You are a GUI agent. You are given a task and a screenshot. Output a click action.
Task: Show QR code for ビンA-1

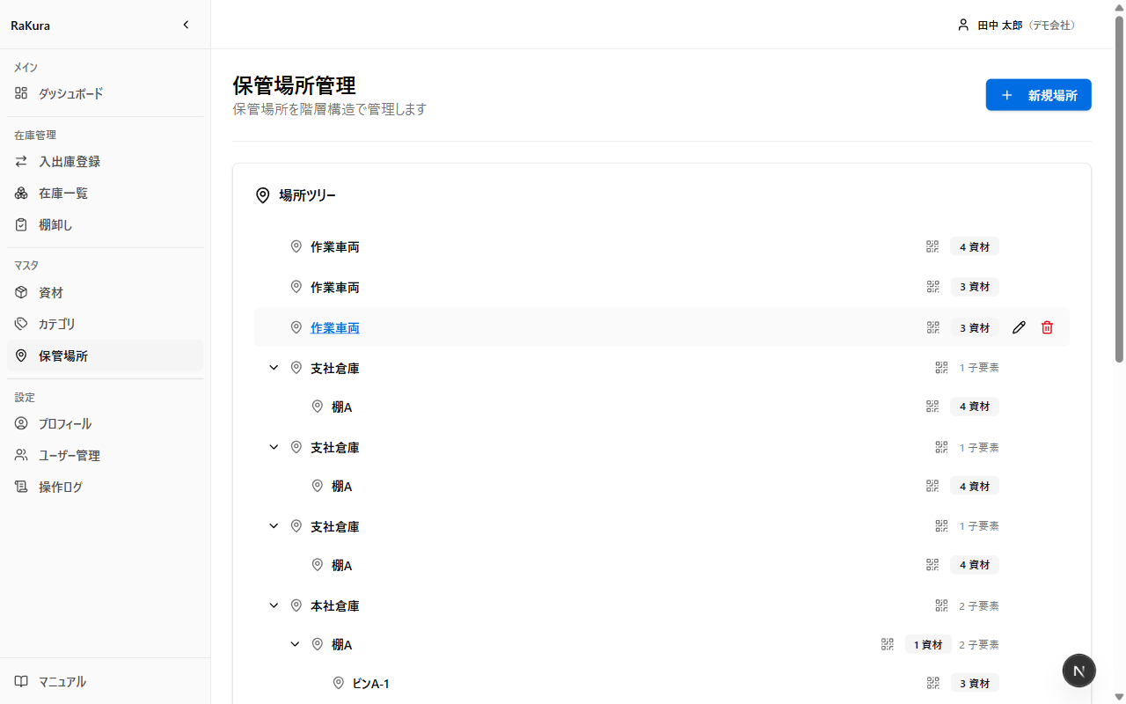pos(933,683)
